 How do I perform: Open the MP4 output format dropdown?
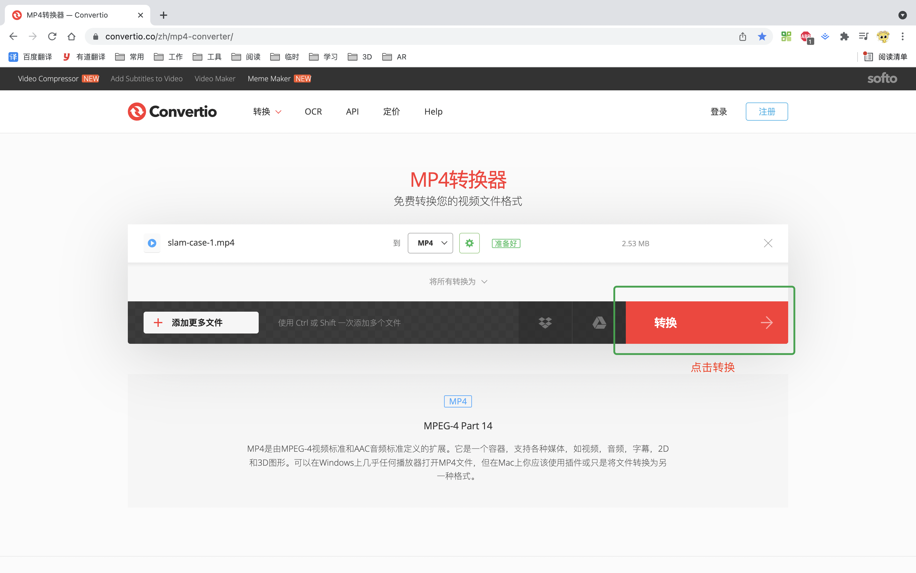click(430, 243)
